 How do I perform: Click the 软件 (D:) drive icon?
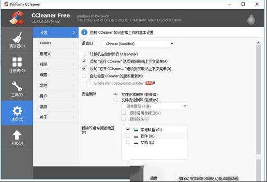136,136
